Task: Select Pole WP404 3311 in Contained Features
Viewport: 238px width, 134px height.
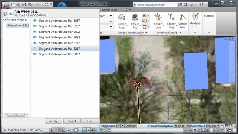Action: point(18,25)
